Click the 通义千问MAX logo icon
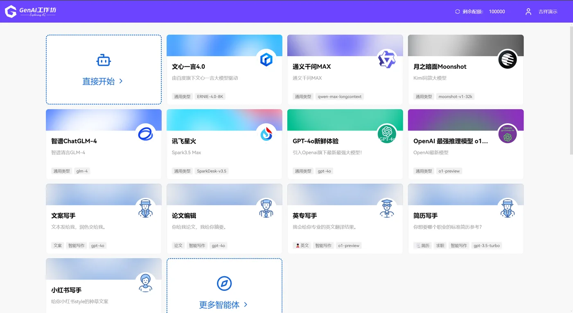 pos(387,60)
